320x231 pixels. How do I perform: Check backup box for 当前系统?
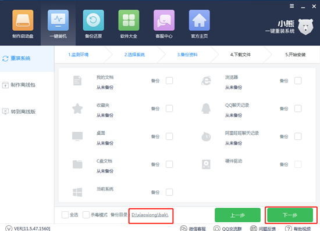pos(169,192)
